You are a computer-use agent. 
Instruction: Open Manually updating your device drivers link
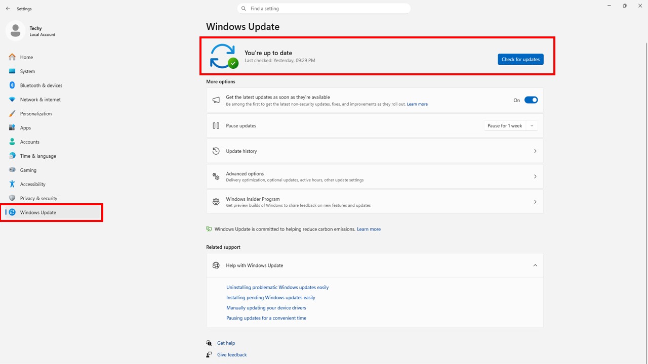[x=266, y=308]
